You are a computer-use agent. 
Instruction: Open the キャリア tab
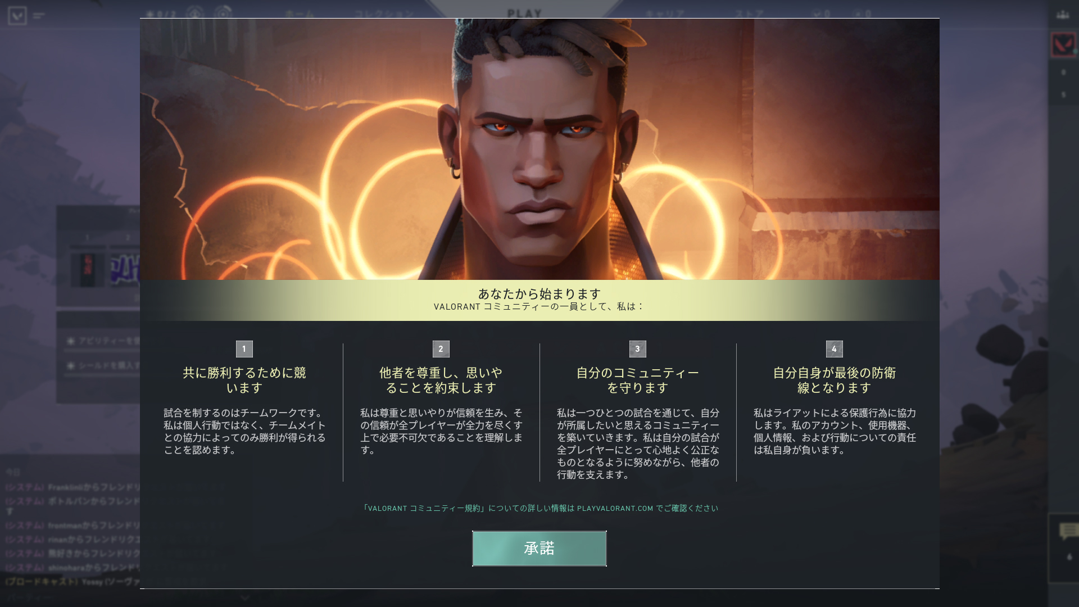pyautogui.click(x=665, y=13)
